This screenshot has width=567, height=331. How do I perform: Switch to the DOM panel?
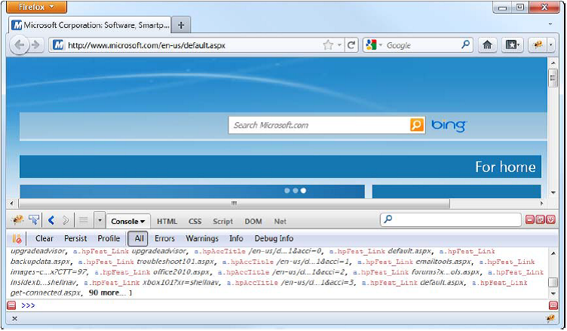[x=253, y=222]
